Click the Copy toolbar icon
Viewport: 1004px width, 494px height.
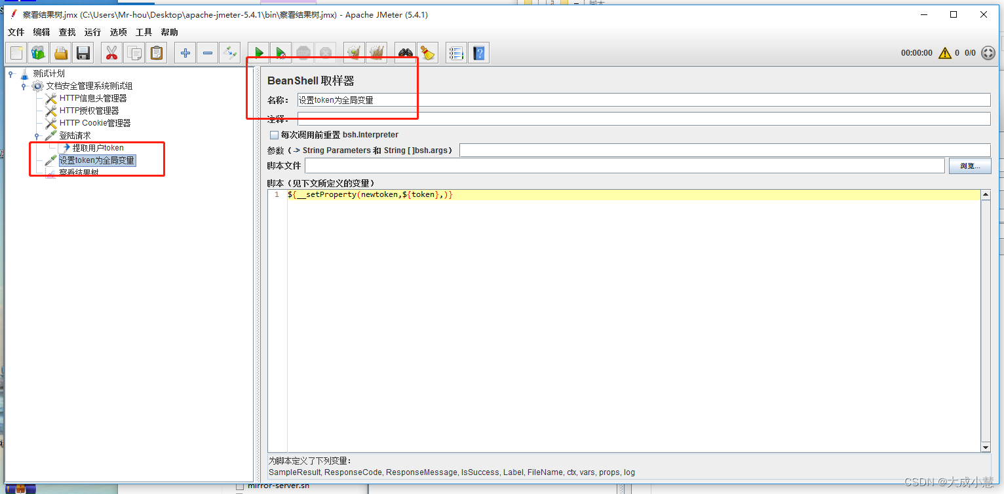(134, 53)
